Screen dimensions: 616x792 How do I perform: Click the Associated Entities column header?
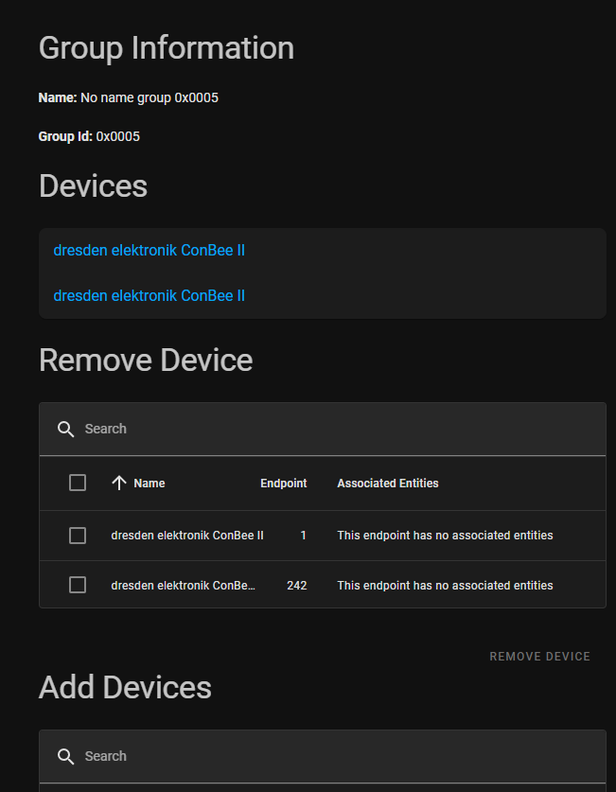coord(388,484)
